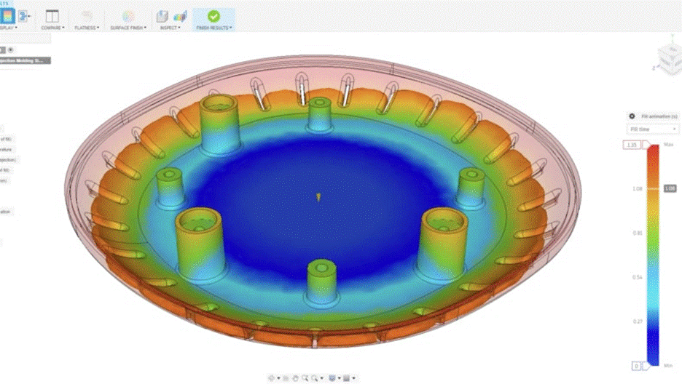Click the Display Settings monitor icon
Image resolution: width=682 pixels, height=384 pixels.
coord(332,378)
